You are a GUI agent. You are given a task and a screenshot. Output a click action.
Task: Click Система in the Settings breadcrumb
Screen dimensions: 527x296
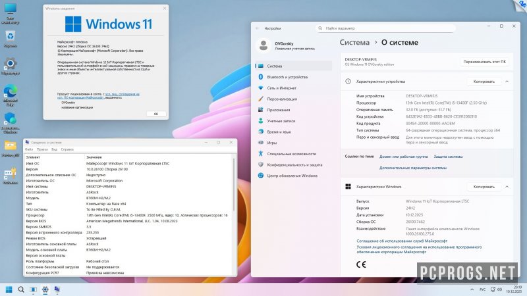[x=354, y=43]
